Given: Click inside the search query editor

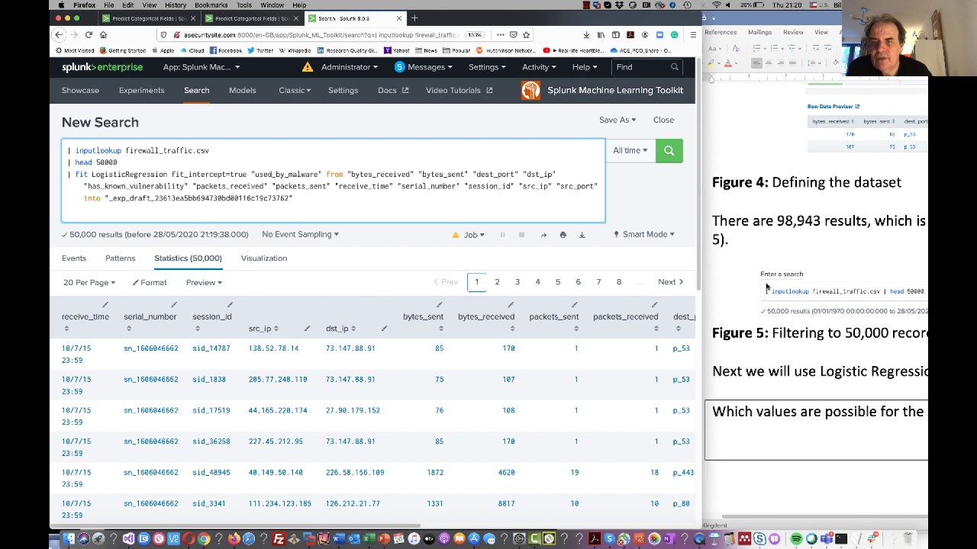Looking at the screenshot, I should tap(333, 181).
